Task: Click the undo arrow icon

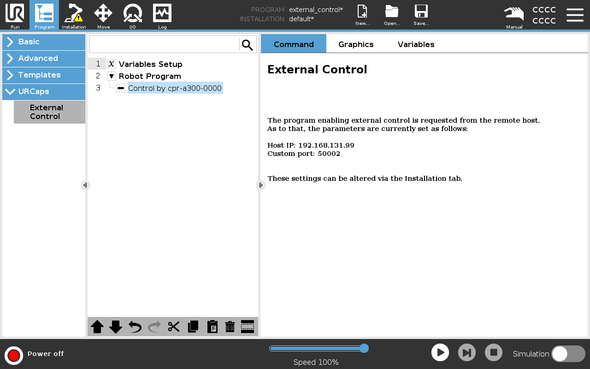Action: (135, 327)
